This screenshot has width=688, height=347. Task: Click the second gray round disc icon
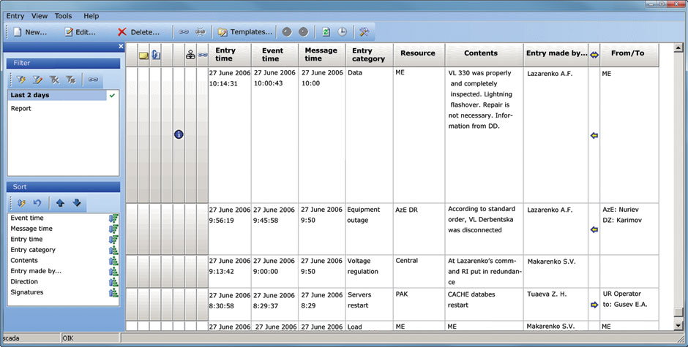304,32
